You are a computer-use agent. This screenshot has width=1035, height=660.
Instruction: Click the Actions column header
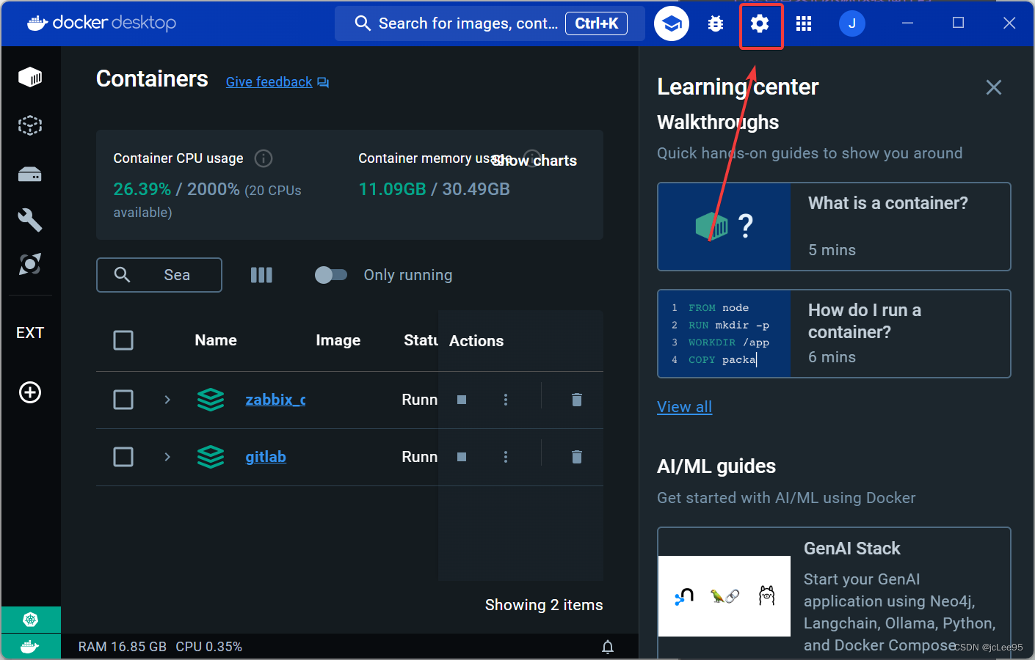pos(476,341)
